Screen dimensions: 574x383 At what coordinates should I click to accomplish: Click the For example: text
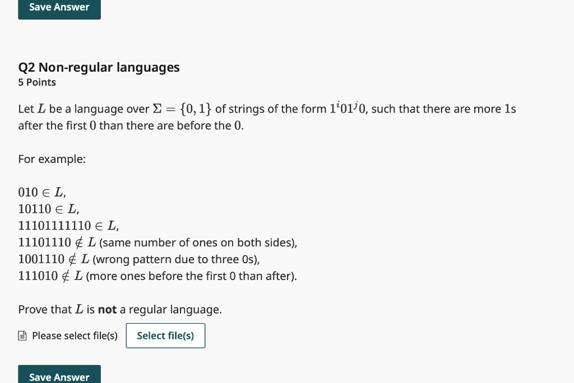coord(52,159)
